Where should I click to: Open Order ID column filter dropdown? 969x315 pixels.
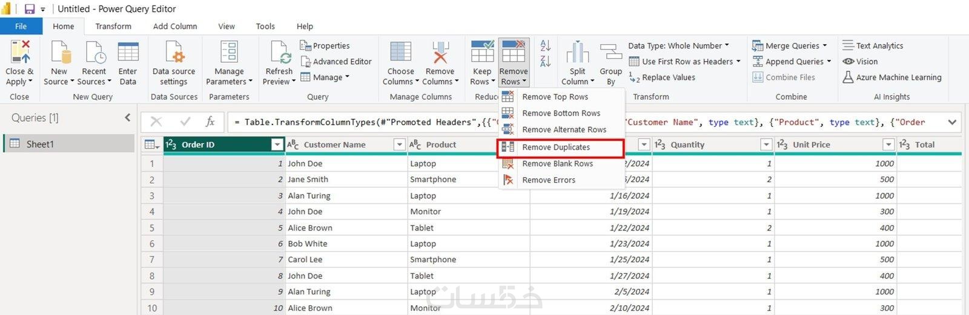click(277, 145)
